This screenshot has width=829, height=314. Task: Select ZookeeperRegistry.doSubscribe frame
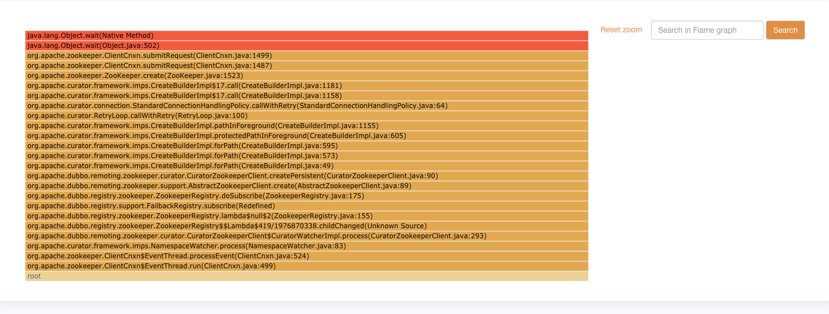(x=307, y=196)
